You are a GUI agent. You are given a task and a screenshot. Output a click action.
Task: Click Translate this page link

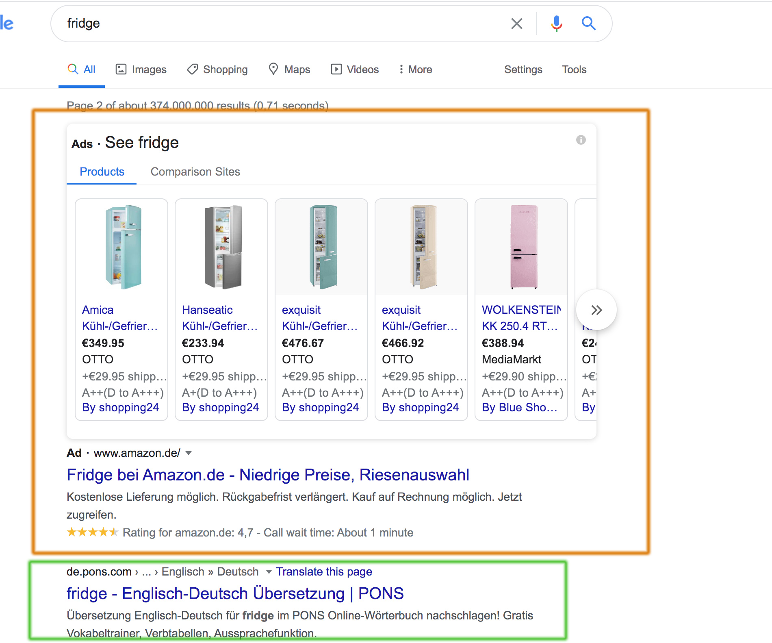pos(324,572)
